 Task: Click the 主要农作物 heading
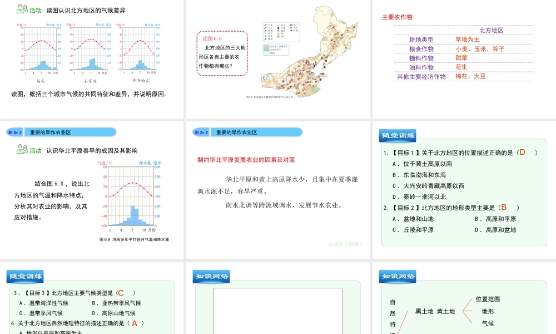click(397, 17)
